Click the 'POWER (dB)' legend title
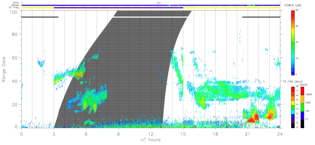 point(292,6)
